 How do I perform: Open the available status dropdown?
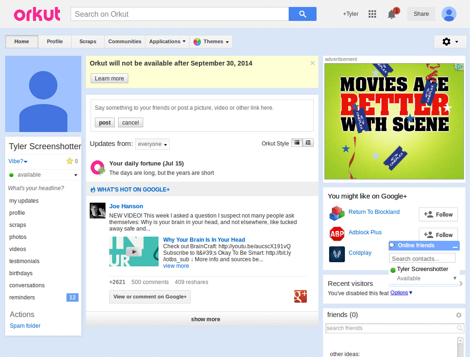(43, 175)
